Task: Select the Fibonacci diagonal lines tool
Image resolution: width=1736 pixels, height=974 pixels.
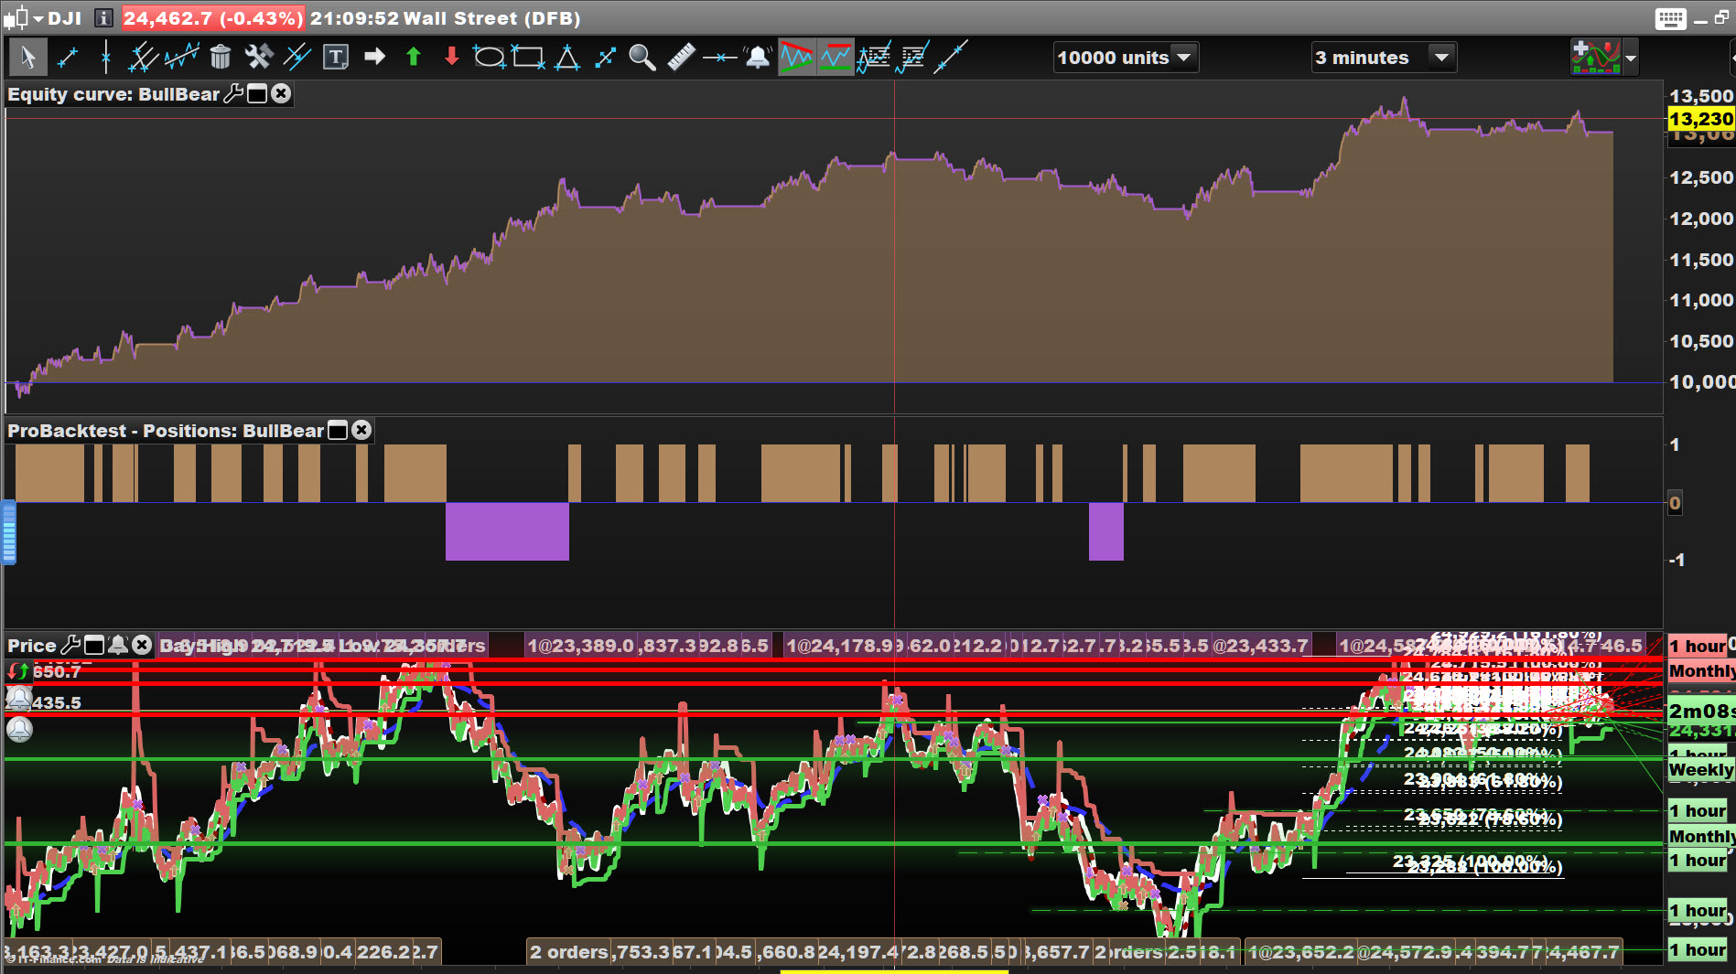Action: 297,58
